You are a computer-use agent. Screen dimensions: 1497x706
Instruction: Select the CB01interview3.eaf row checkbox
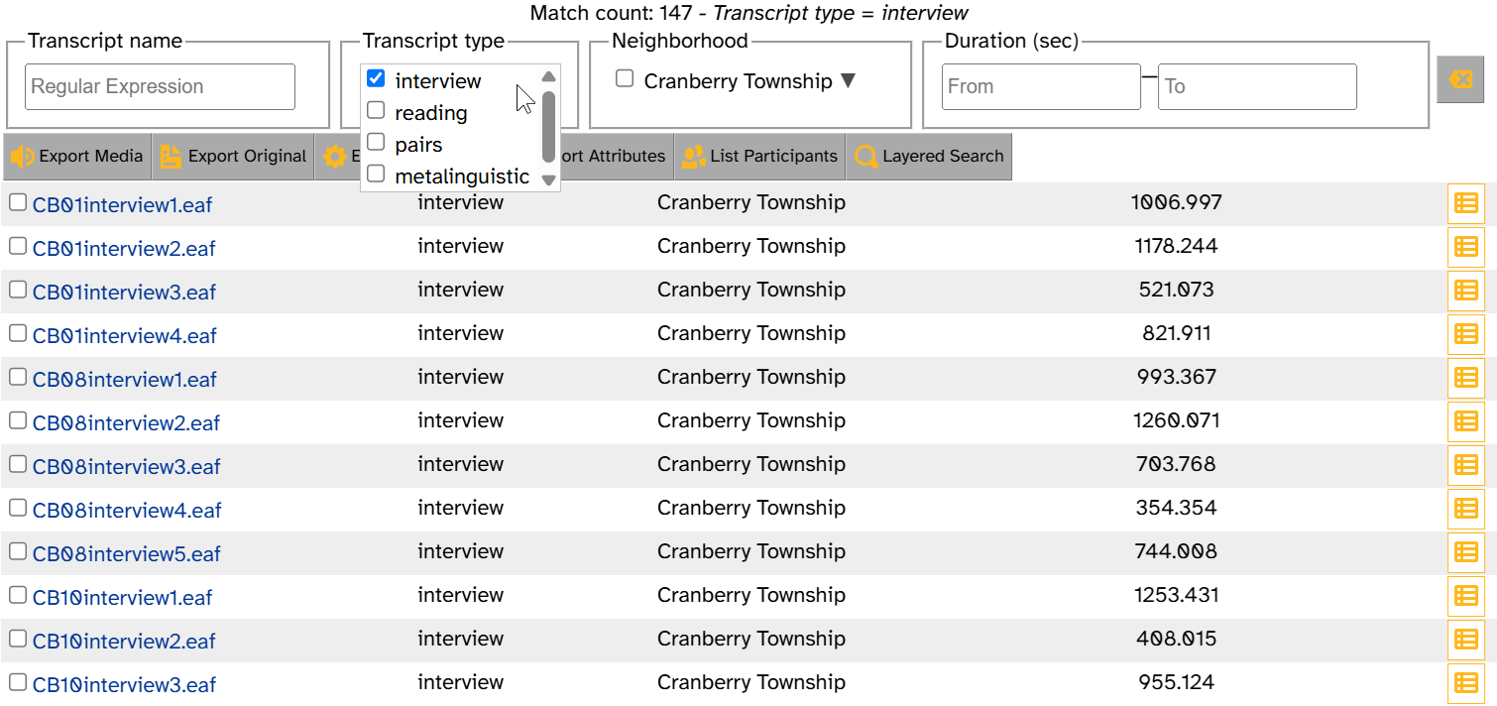(18, 290)
